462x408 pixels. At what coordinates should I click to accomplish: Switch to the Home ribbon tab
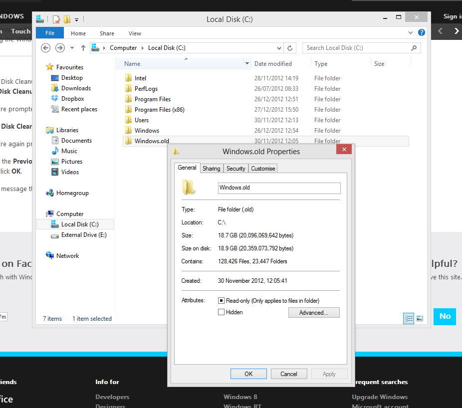point(78,33)
